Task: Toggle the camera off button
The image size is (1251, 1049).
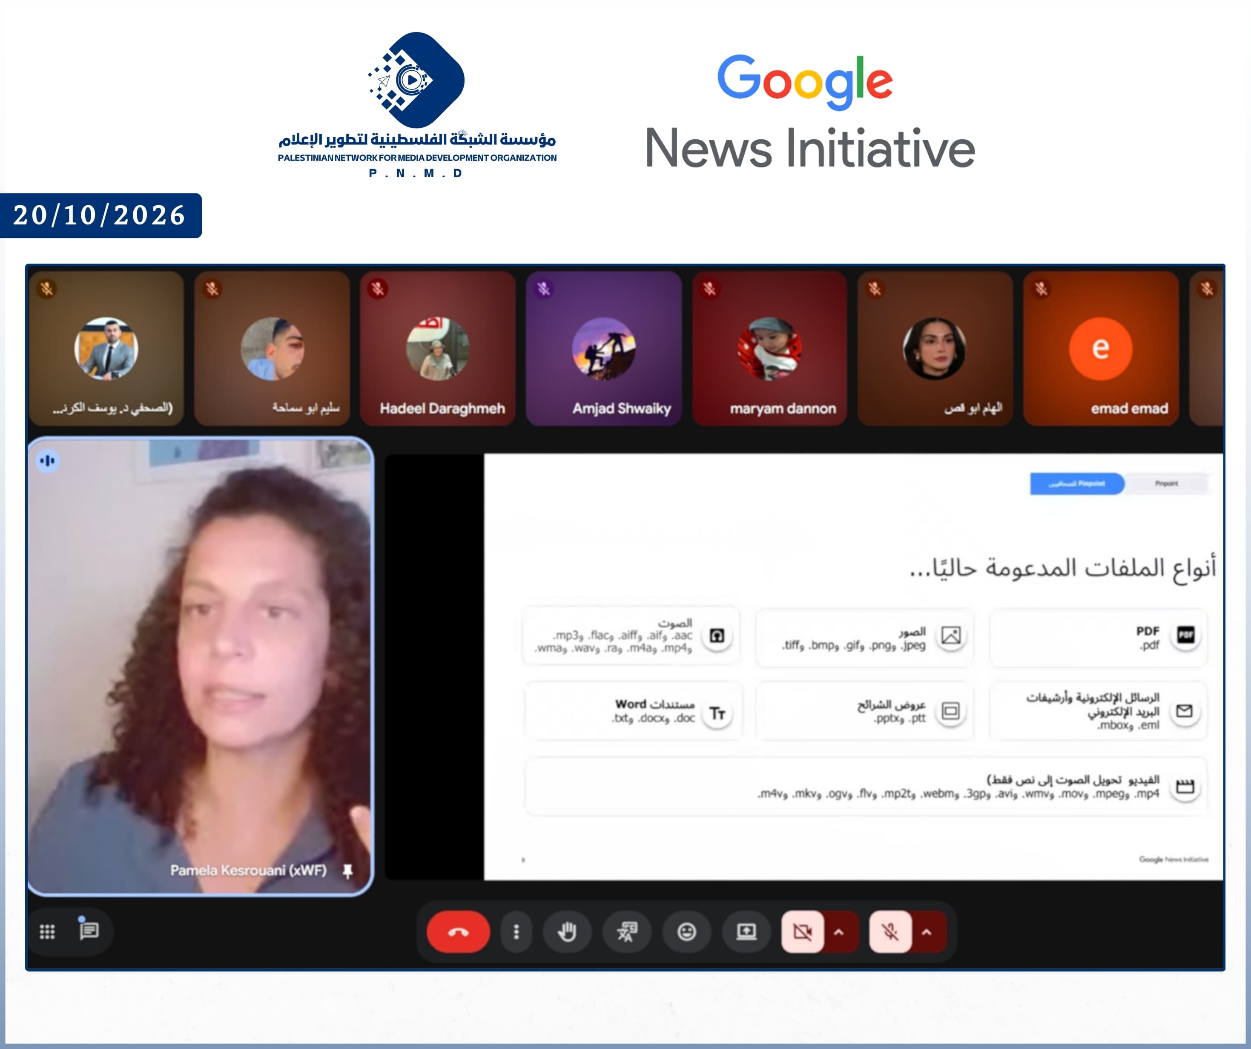Action: tap(803, 931)
